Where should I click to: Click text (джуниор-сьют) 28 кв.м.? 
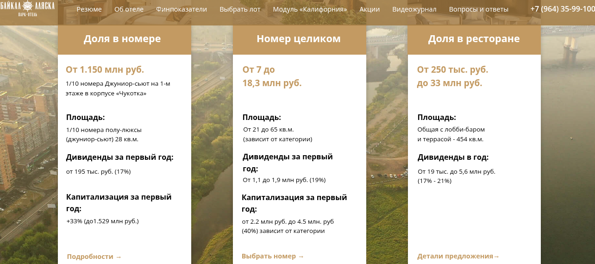pyautogui.click(x=102, y=139)
